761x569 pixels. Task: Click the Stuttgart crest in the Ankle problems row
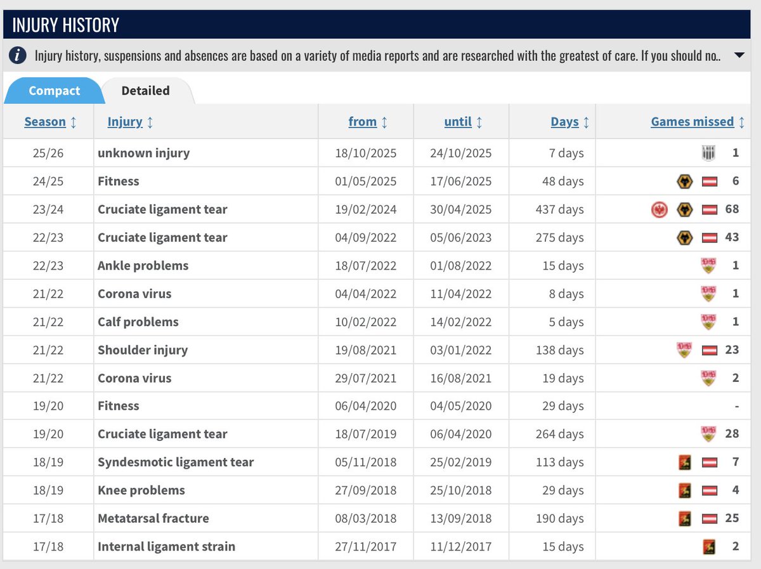coord(709,265)
